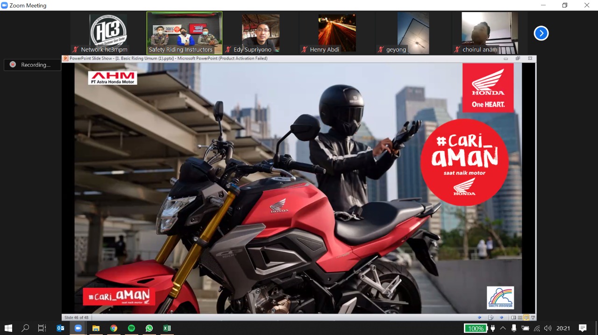Click muted mic icon on geyong
The image size is (598, 335).
[381, 49]
